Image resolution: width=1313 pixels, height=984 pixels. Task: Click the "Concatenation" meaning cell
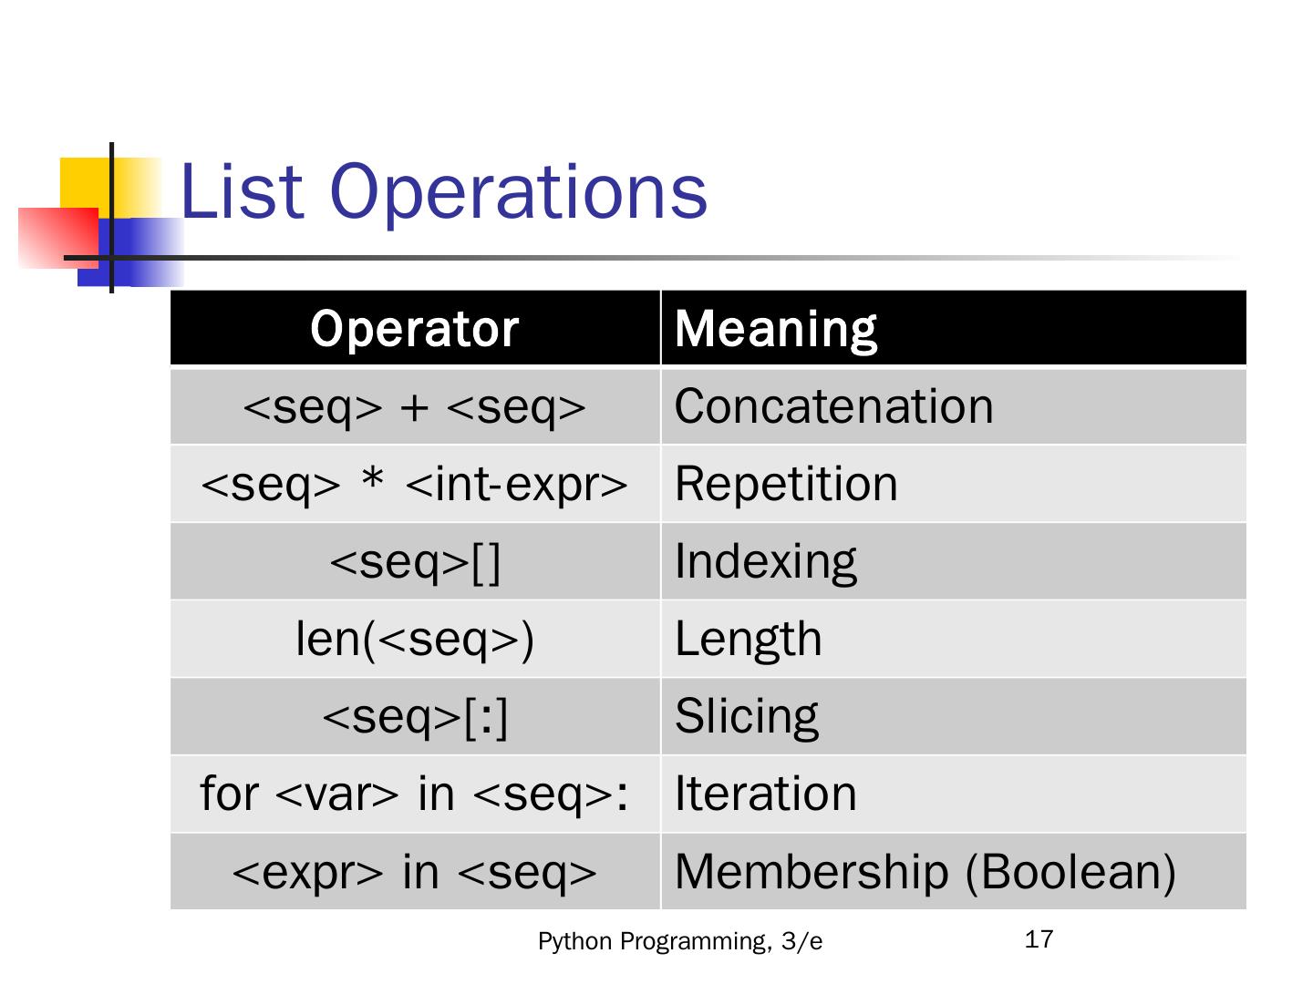click(833, 406)
